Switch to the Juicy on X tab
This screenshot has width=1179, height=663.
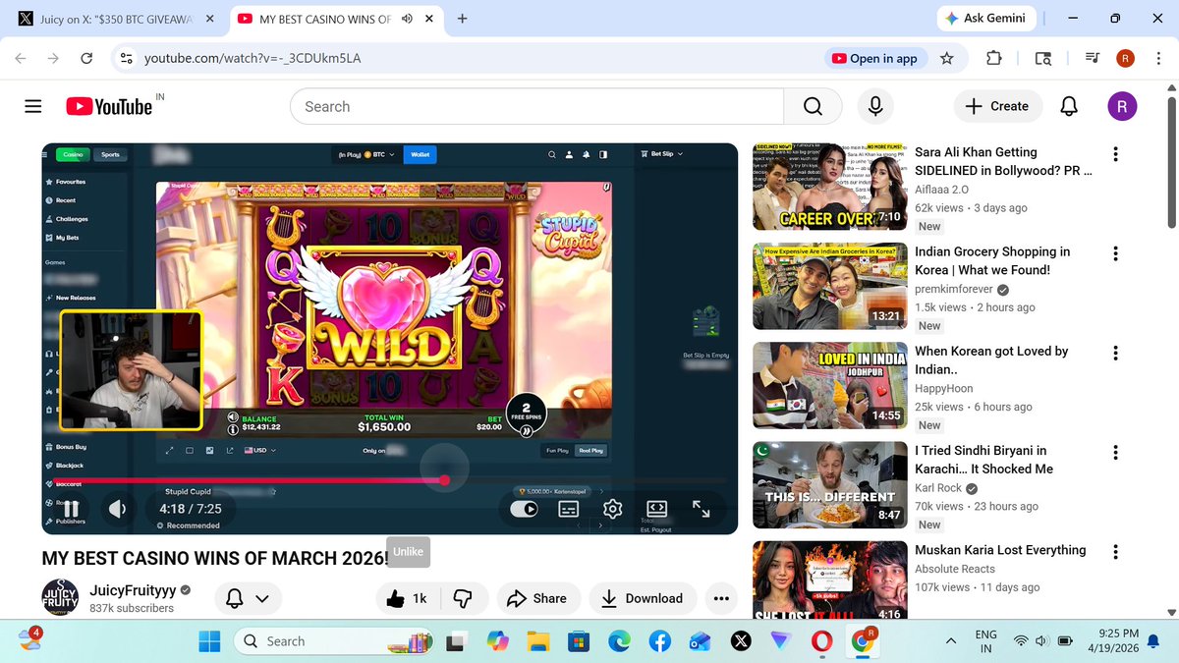tap(115, 19)
